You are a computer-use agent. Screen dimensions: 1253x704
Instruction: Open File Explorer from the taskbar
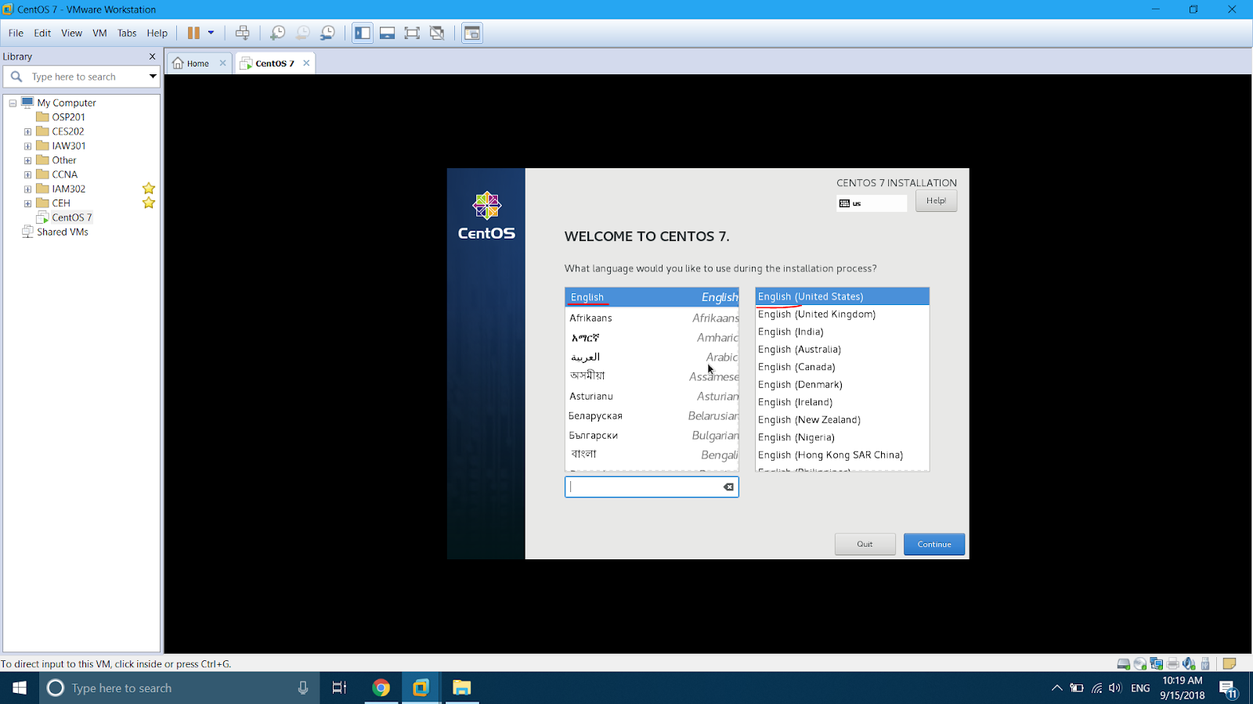(461, 688)
